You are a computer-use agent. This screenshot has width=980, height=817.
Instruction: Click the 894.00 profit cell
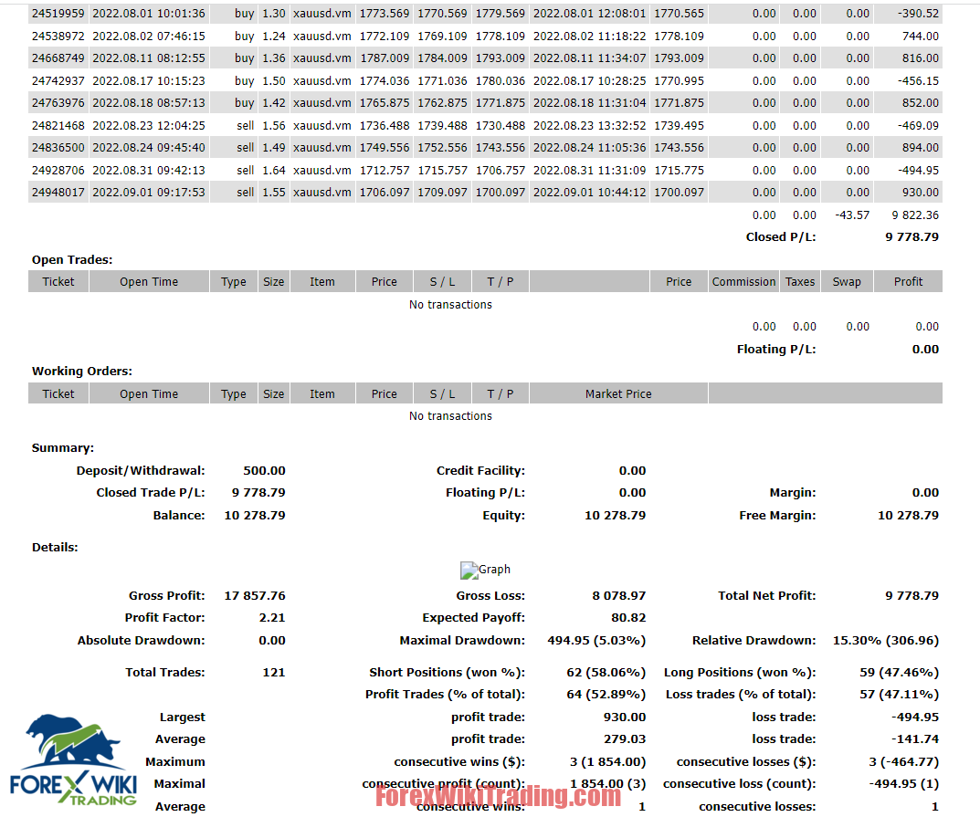pyautogui.click(x=921, y=147)
